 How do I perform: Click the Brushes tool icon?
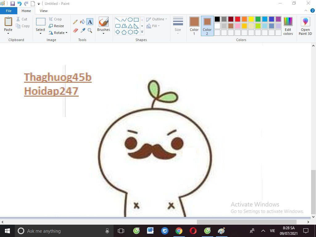coord(104,22)
